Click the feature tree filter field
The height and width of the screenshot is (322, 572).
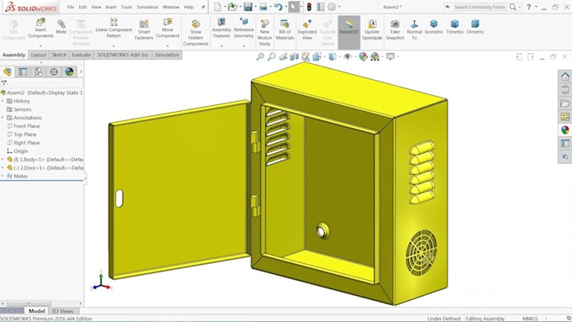(42, 83)
